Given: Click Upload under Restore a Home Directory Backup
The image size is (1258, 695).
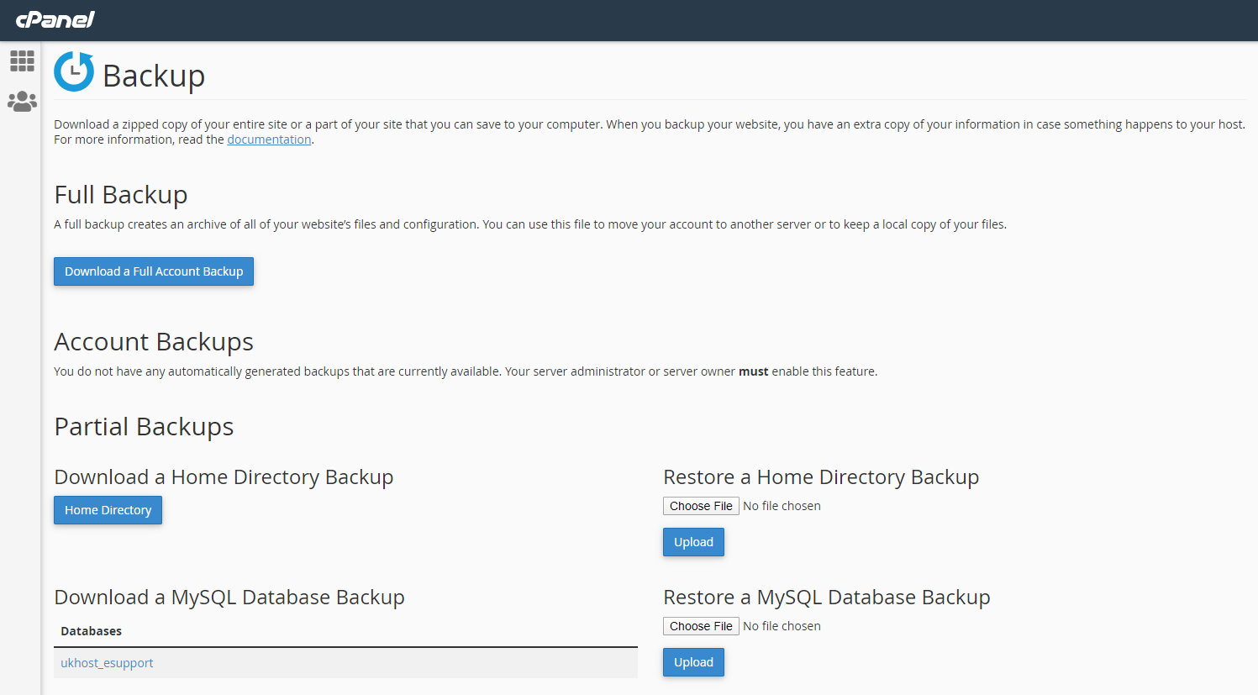Looking at the screenshot, I should [692, 541].
